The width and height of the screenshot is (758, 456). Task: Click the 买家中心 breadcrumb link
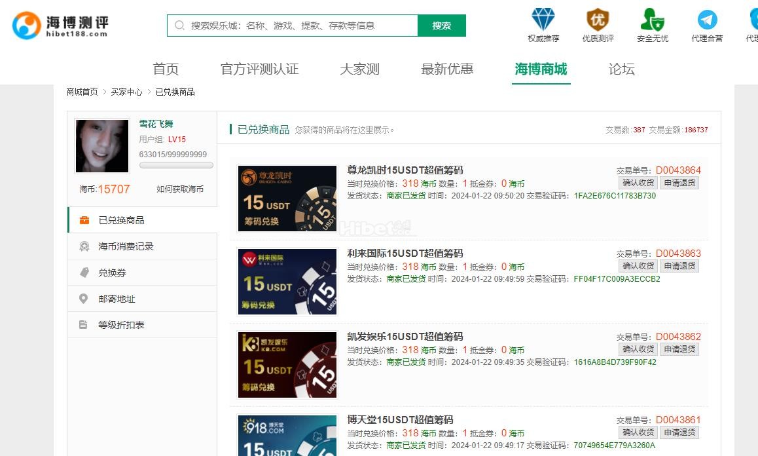126,92
